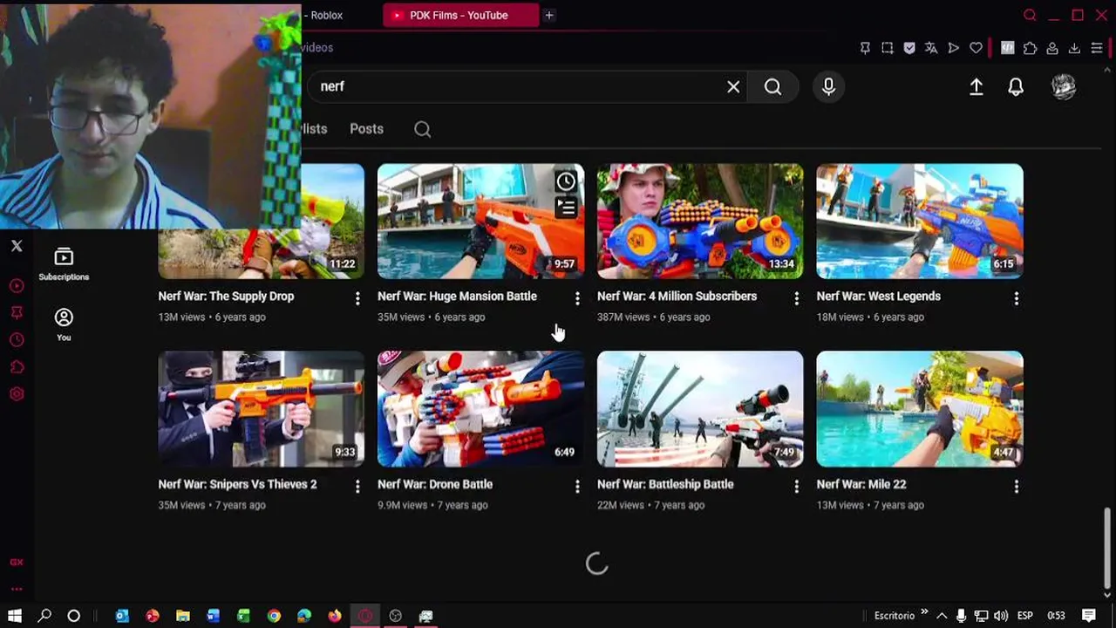Open the pinboards pin icon in the Opera sidebar
This screenshot has width=1116, height=628.
[x=17, y=313]
